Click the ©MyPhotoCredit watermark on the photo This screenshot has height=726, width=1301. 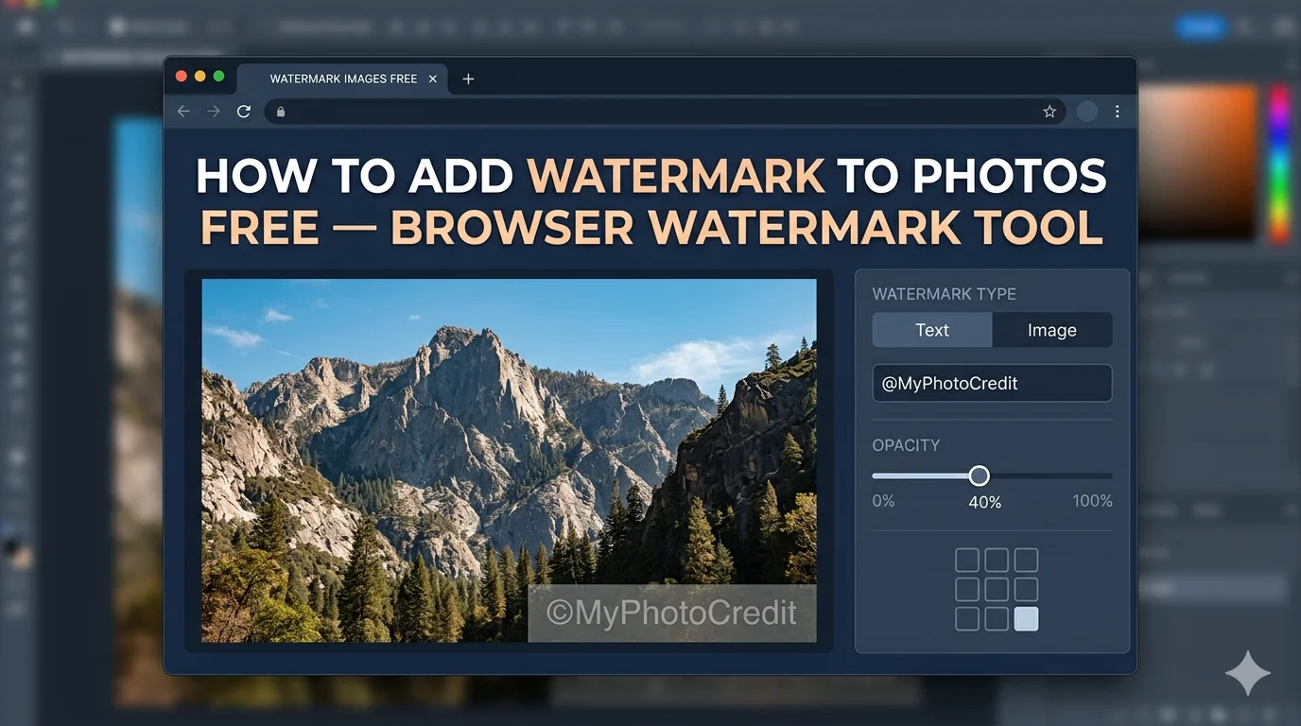[671, 614]
